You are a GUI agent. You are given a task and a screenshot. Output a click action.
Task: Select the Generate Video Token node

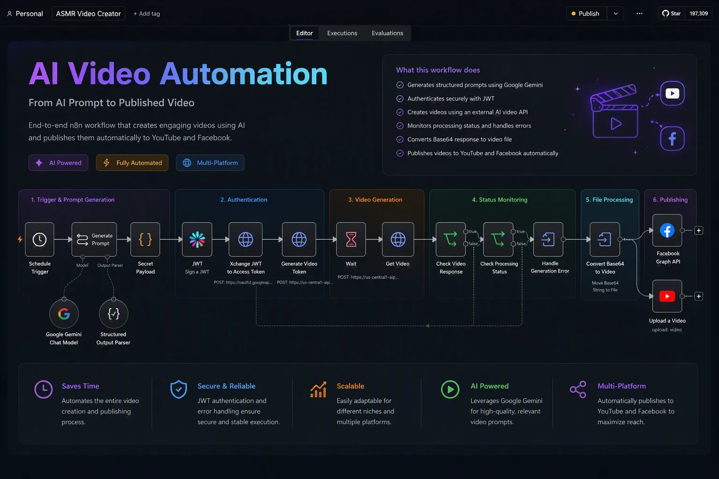click(299, 239)
